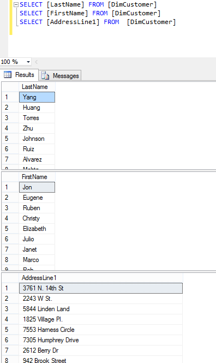The image size is (216, 363).
Task: Open the 100 % zoom dropdown
Action: [28, 62]
